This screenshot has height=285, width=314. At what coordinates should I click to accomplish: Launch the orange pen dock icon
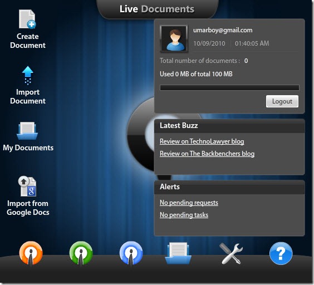(31, 253)
